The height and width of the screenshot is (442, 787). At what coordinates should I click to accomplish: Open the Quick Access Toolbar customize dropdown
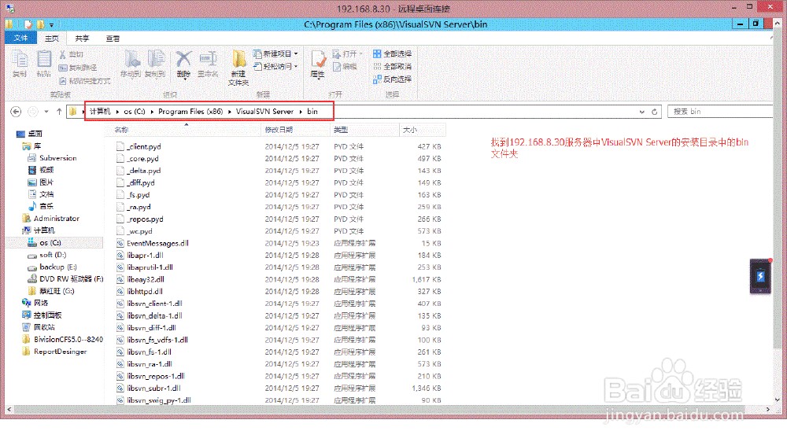(51, 24)
